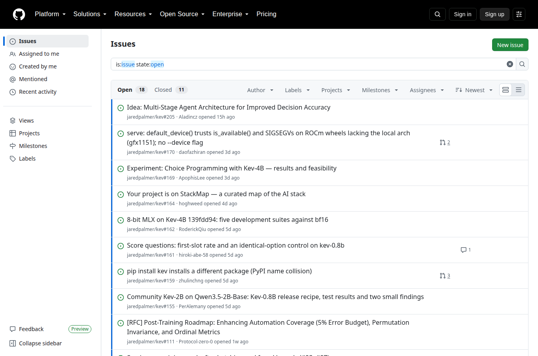Switch to the comfortable list view
The image size is (538, 356).
pyautogui.click(x=506, y=90)
